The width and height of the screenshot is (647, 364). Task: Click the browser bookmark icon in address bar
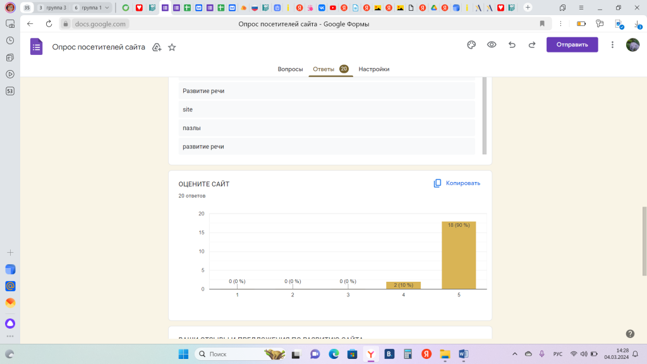point(542,23)
